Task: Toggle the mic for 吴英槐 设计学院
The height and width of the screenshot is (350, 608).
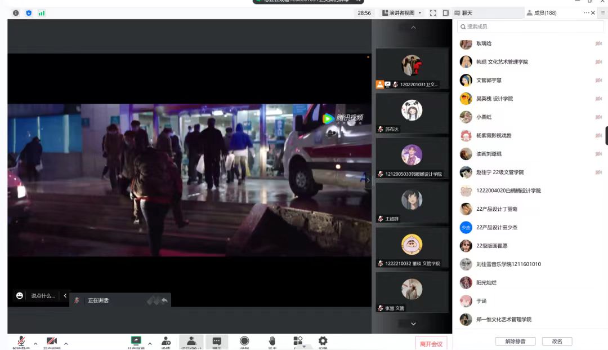Action: pos(598,99)
